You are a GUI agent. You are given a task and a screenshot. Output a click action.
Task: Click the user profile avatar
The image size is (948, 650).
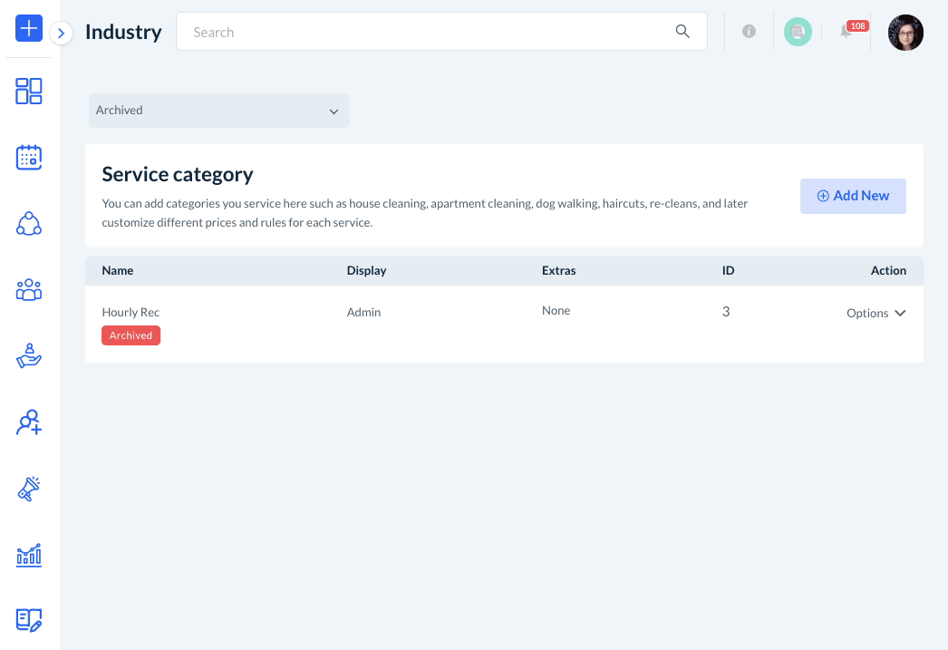point(905,33)
